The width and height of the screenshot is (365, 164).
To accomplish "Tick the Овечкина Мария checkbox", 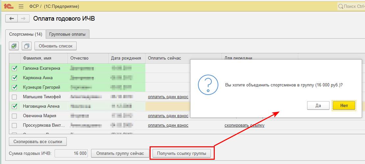I will click(x=14, y=116).
